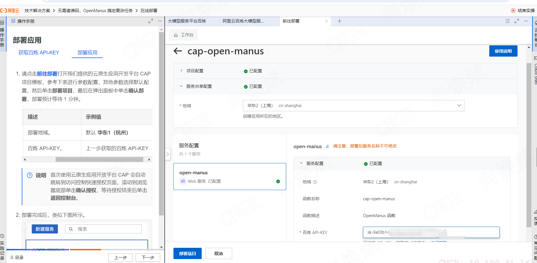537x263 pixels.
Task: Click the 在线部署 breadcrumb
Action: coord(149,10)
